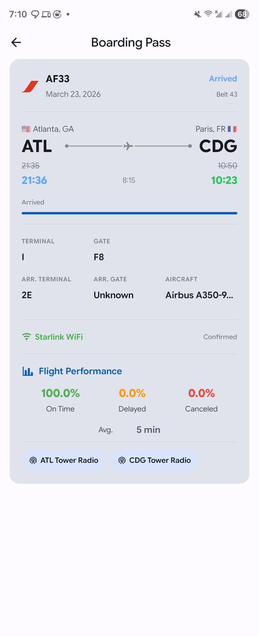Click the Flight Performance heading
This screenshot has height=636, width=259.
(x=80, y=371)
